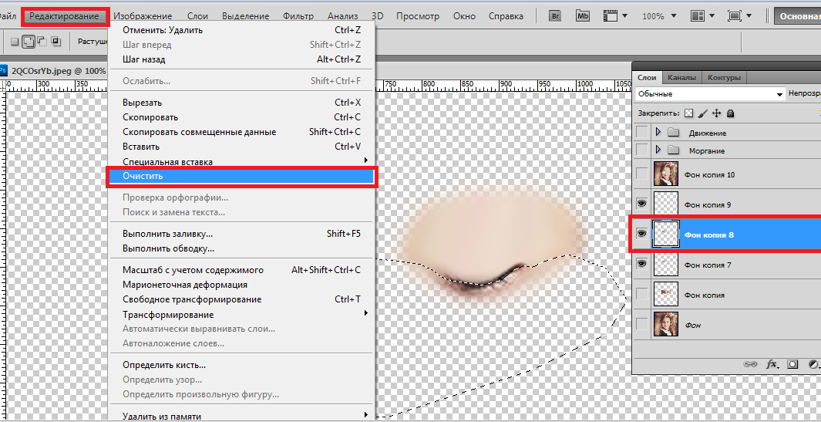Image resolution: width=821 pixels, height=422 pixels.
Task: Click the New Selection mode icon
Action: click(15, 42)
